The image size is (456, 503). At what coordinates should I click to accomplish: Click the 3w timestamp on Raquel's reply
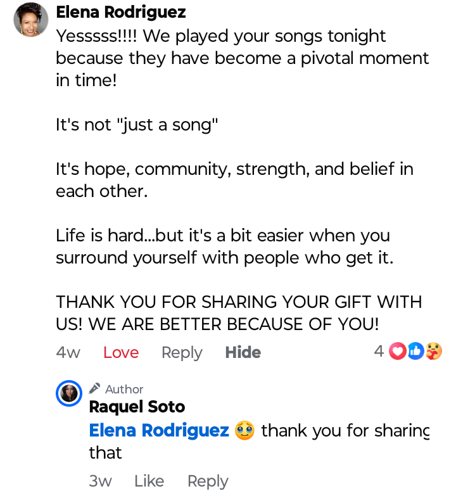pos(101,481)
